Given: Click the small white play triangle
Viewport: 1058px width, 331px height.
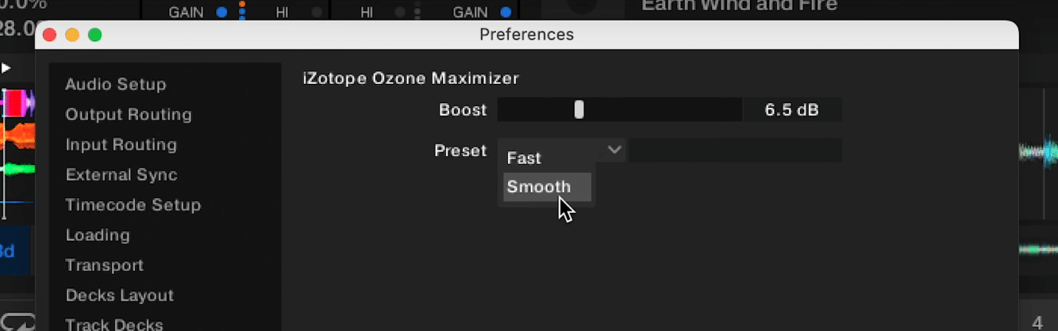Looking at the screenshot, I should (6, 68).
